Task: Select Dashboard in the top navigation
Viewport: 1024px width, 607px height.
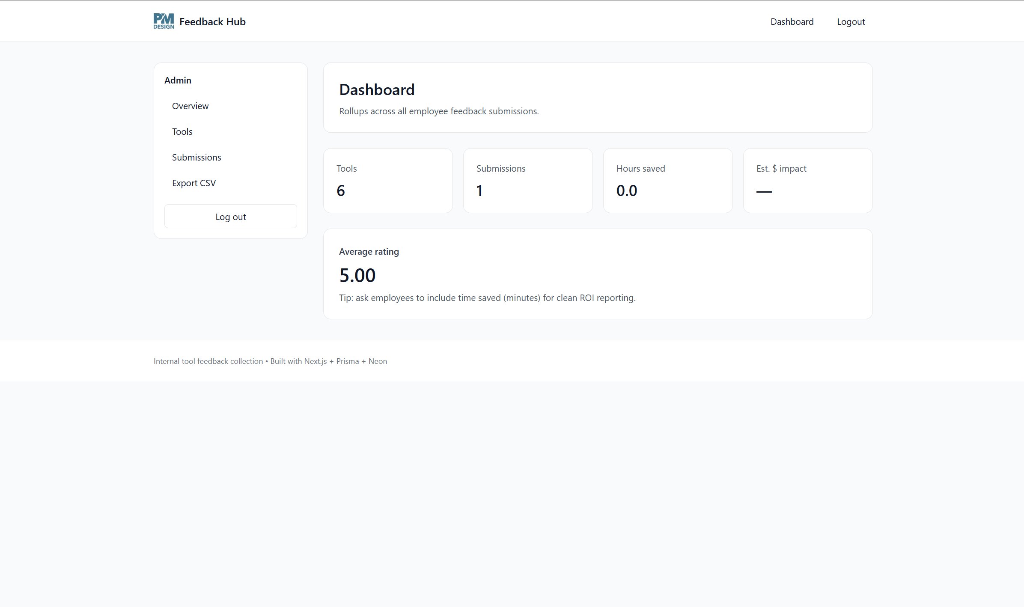Action: (792, 21)
